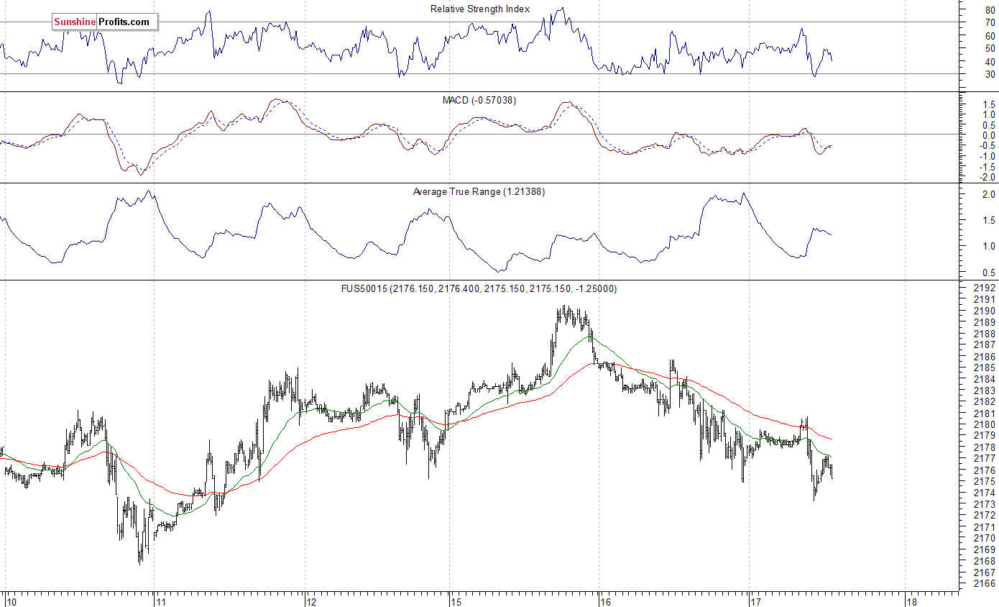Click date label 10 on the time axis

[x=11, y=601]
